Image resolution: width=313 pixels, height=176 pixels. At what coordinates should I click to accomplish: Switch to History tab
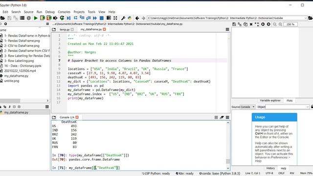point(270,168)
